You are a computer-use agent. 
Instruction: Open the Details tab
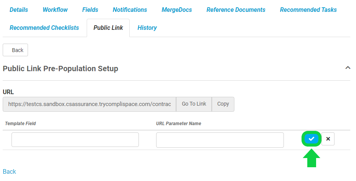pos(19,10)
